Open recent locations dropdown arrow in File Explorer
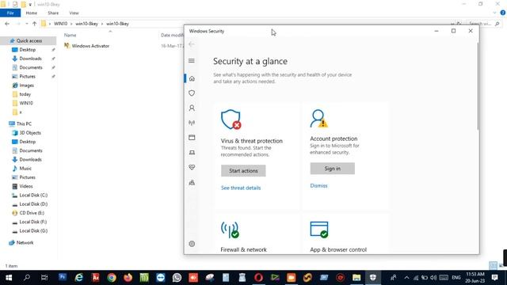507x285 pixels. 26,24
